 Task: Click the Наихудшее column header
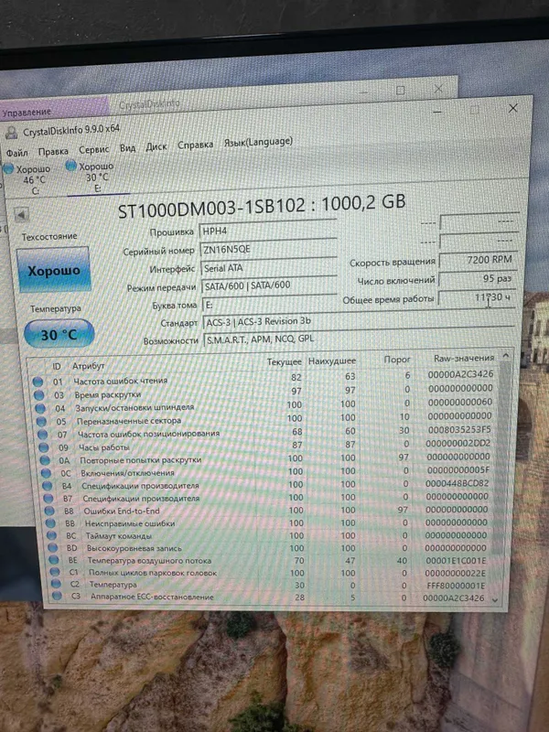pos(332,361)
